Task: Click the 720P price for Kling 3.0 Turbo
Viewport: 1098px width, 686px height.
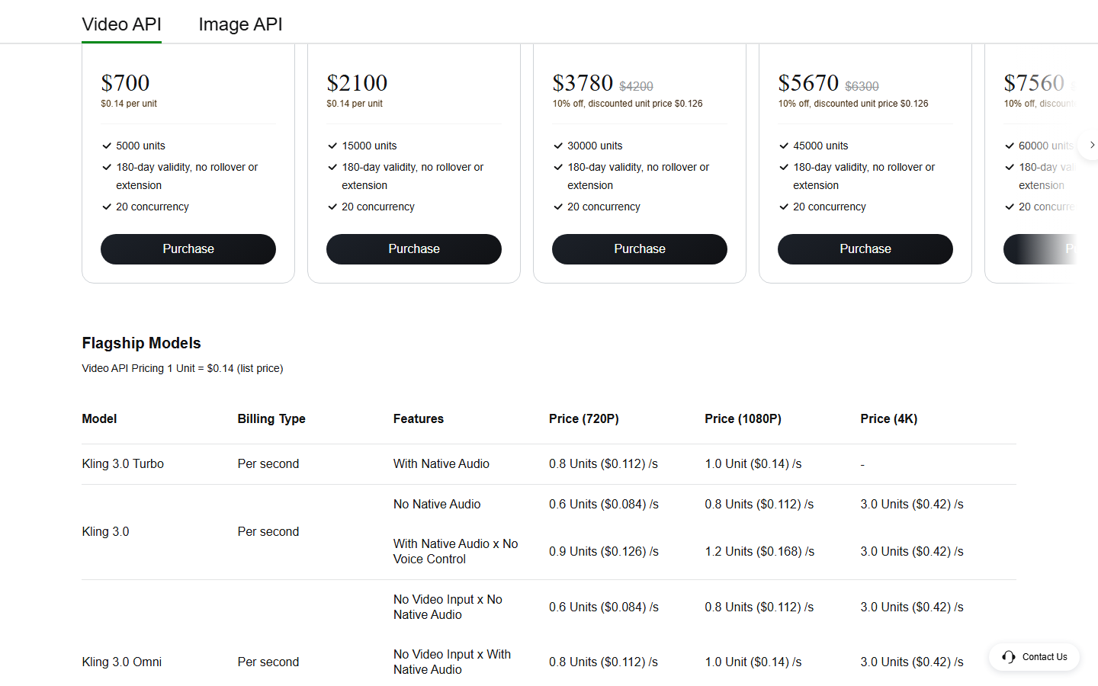Action: coord(603,463)
